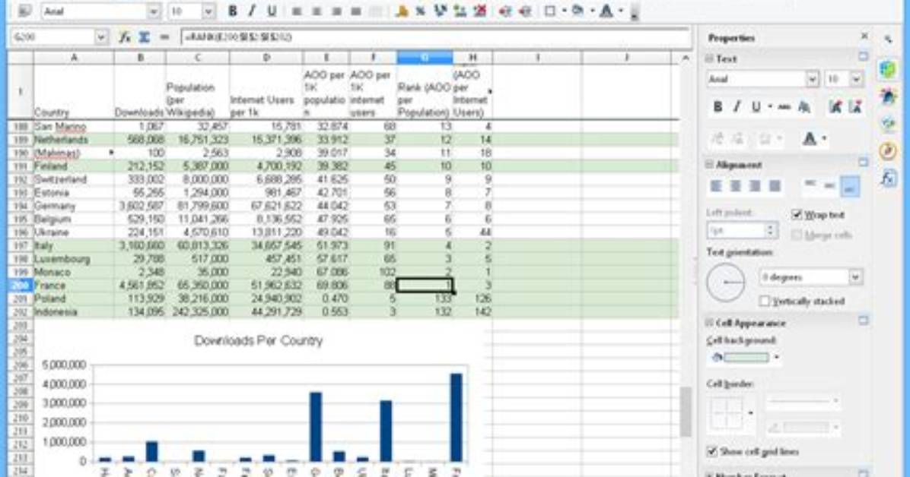
Task: Open the toolbar font name dropdown
Action: (154, 11)
